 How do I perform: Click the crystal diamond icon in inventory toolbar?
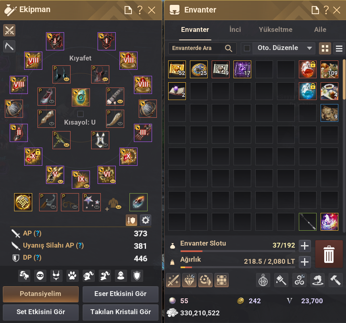click(189, 280)
